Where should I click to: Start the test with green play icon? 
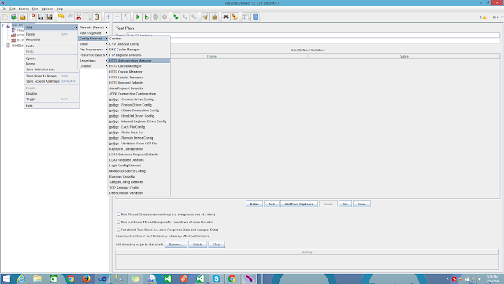[x=138, y=17]
